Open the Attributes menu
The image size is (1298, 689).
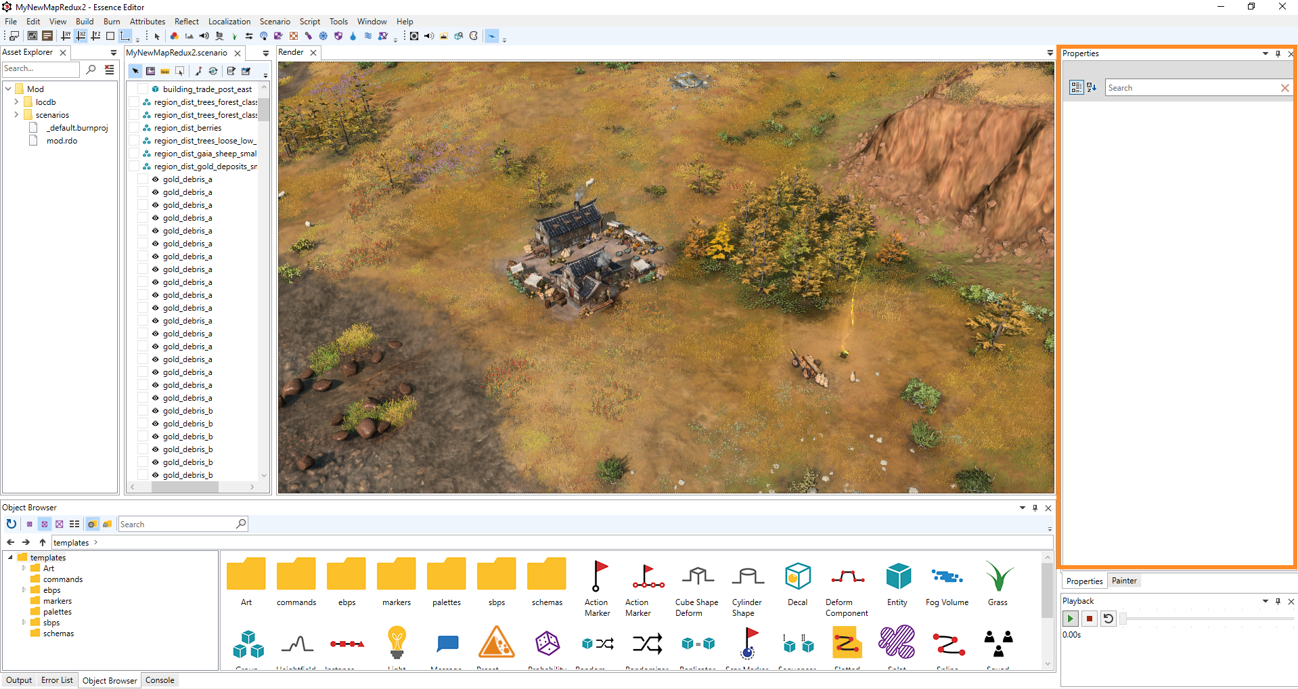[148, 22]
